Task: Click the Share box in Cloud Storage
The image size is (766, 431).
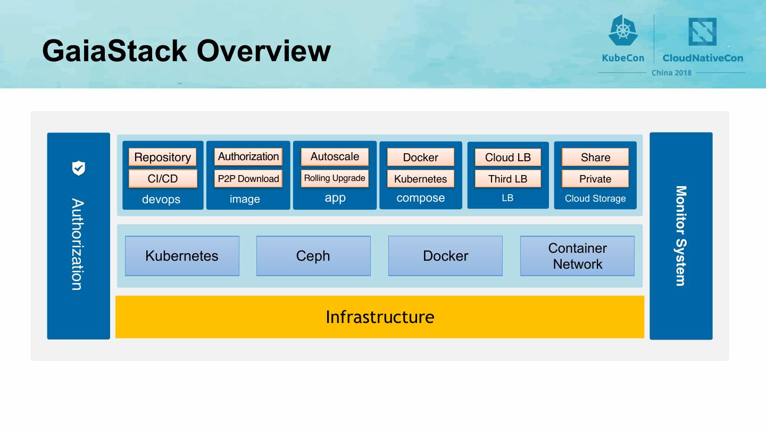Action: (x=595, y=157)
